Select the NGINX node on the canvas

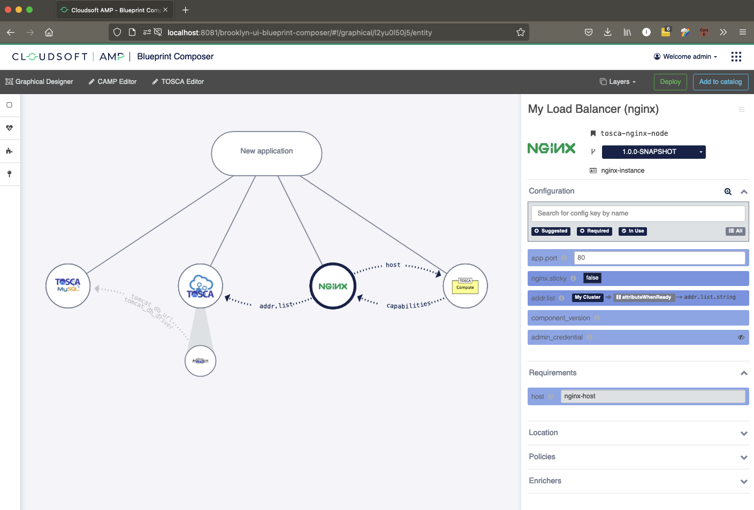(x=333, y=286)
